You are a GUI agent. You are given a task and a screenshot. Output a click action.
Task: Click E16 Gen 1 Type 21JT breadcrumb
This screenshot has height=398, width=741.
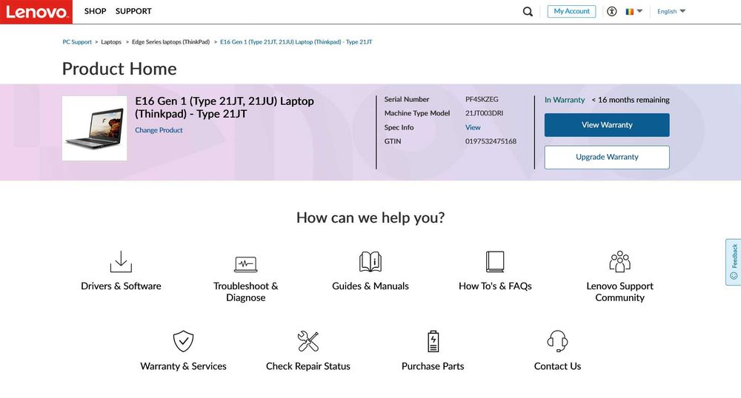tap(296, 42)
